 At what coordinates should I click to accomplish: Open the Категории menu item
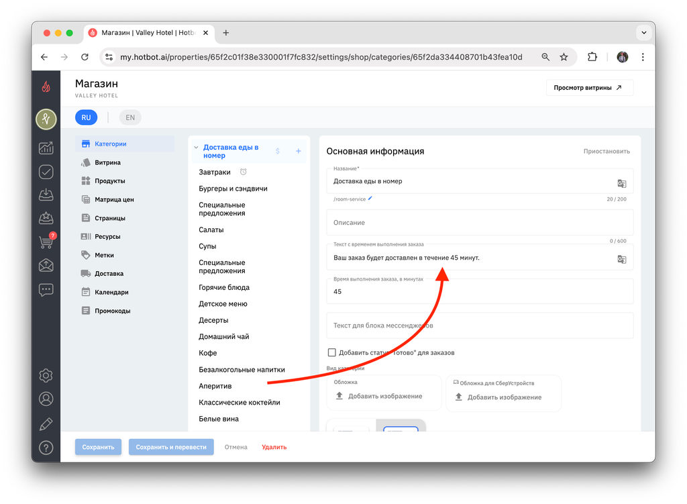point(125,144)
